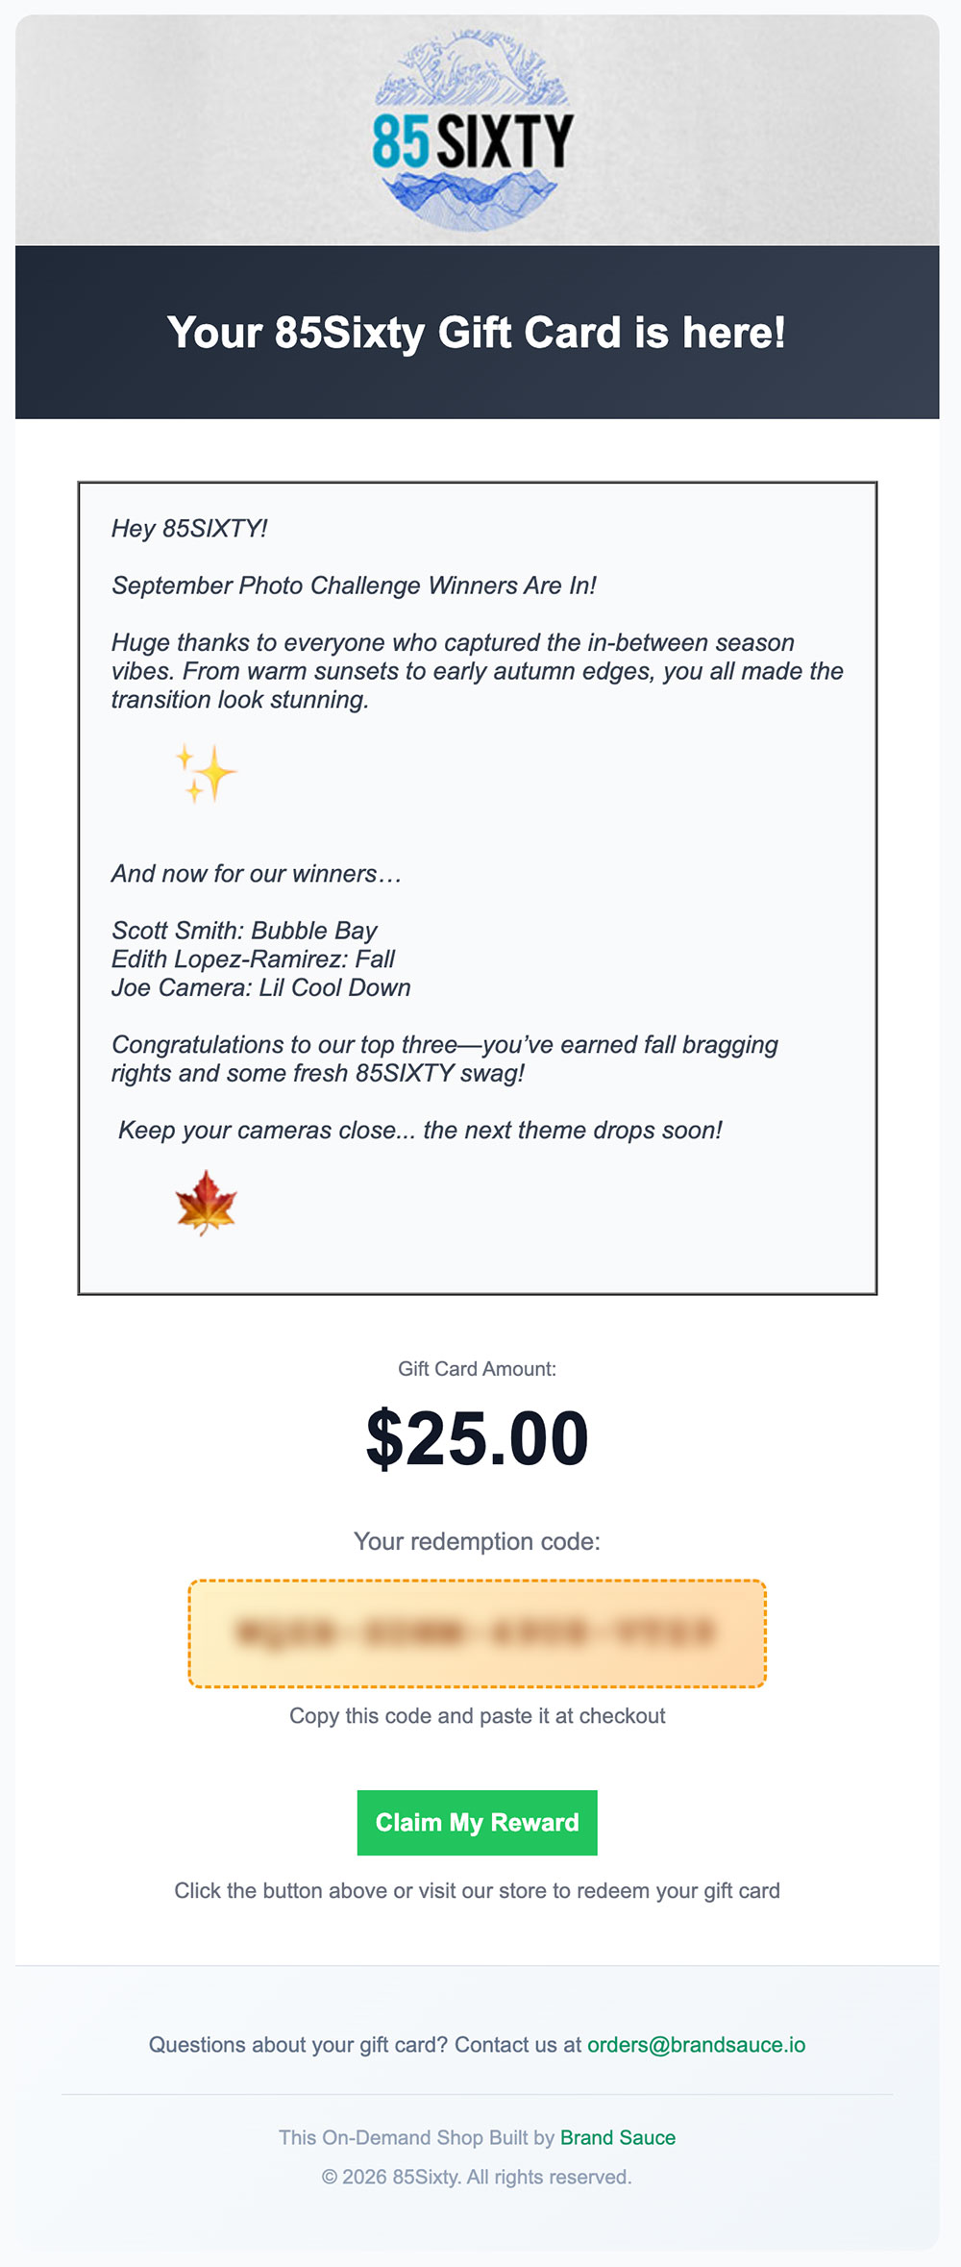Click the © 2026 85Sixty copyright notice
This screenshot has width=961, height=2267.
477,2177
